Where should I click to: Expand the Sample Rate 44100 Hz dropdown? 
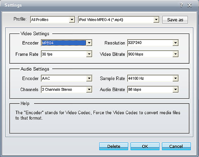[x=176, y=78]
